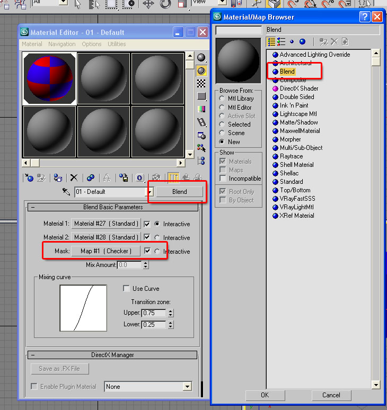Screen dimensions: 387x410
Task: Open the All selection filter dropdown
Action: pos(63,2)
